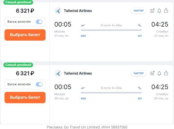Open VKO airport link on first ticket

point(83,36)
